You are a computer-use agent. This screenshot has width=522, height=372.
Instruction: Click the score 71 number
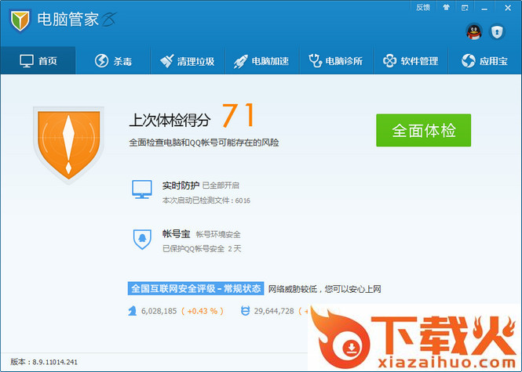point(239,115)
